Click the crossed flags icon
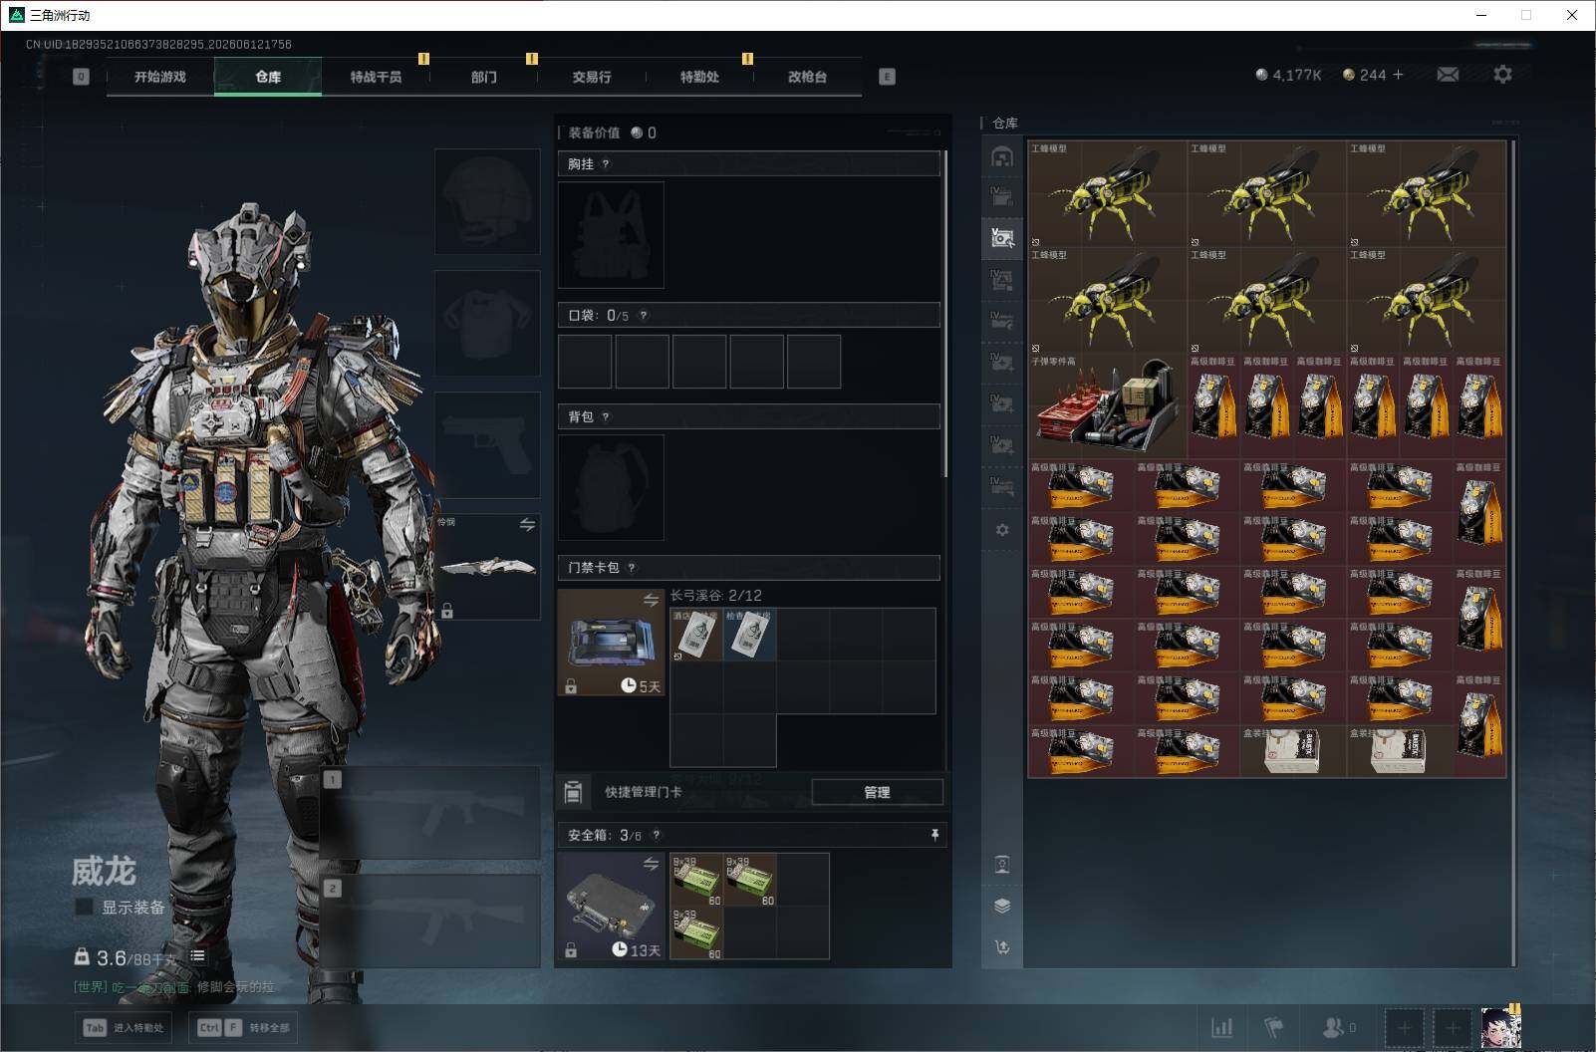 pyautogui.click(x=1274, y=1027)
